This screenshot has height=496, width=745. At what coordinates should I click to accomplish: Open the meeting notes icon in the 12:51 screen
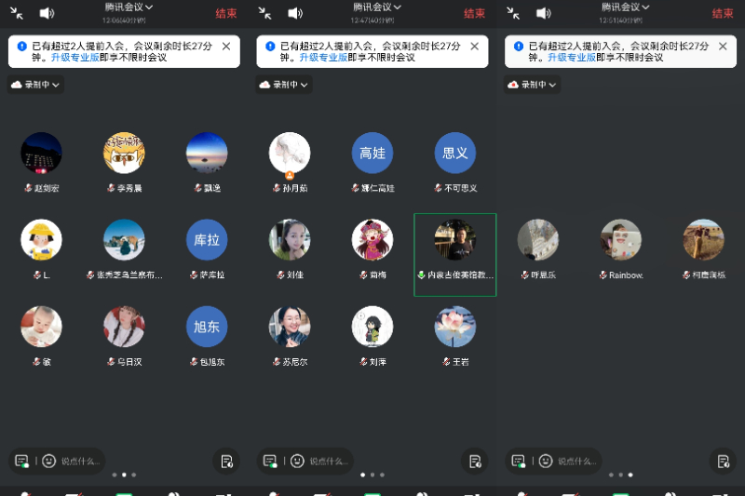pos(724,462)
